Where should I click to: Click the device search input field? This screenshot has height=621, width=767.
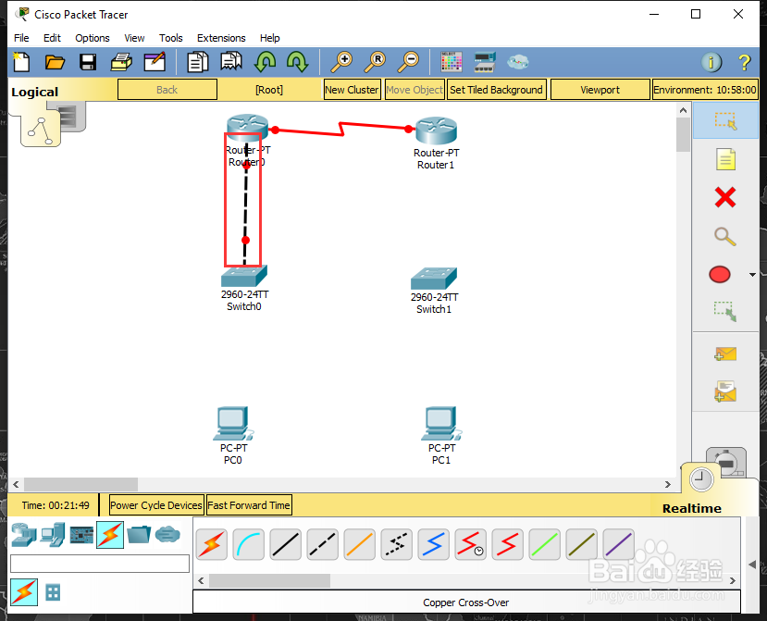click(x=100, y=564)
